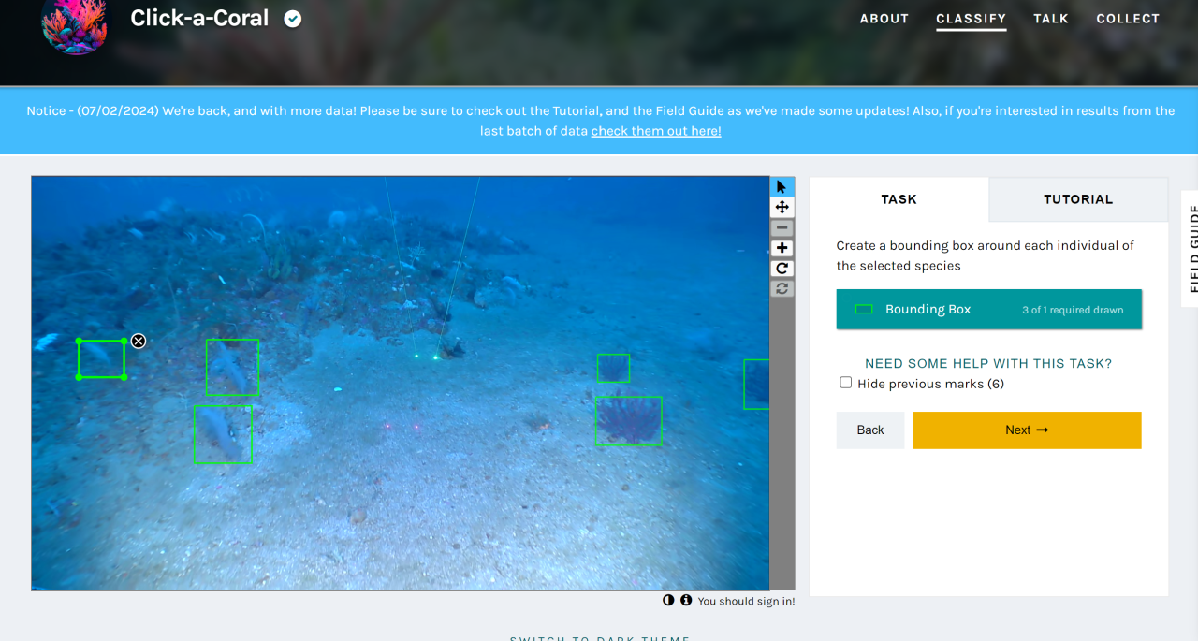
Task: Delete selected bounding box via X icon
Action: 139,341
